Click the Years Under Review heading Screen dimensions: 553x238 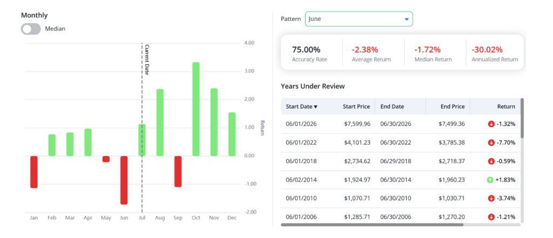pos(313,86)
